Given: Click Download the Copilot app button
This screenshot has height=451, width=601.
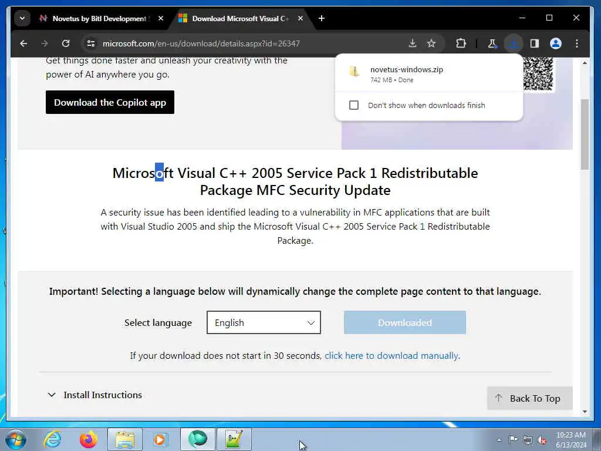Looking at the screenshot, I should (x=110, y=102).
